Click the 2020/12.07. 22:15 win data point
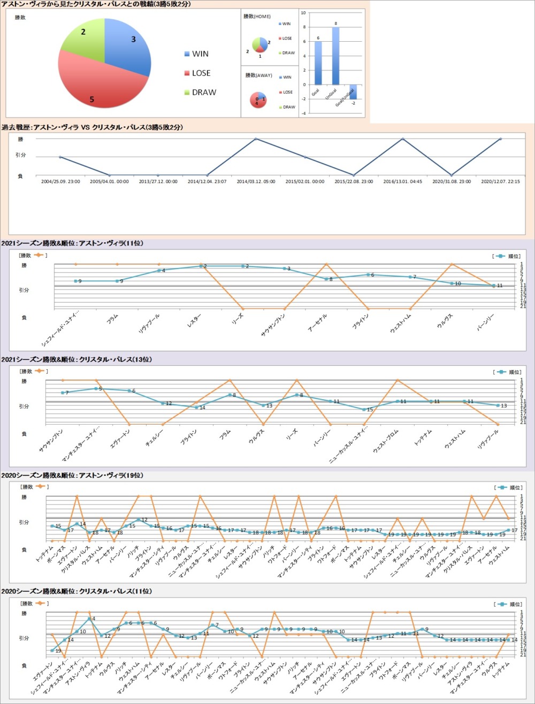Screen dimensions: 535x704 point(500,139)
